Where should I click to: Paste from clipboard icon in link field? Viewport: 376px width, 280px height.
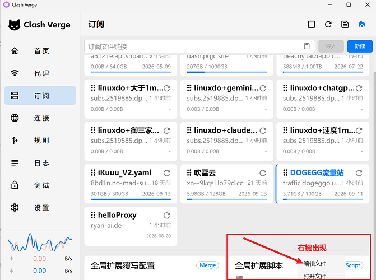pos(307,46)
